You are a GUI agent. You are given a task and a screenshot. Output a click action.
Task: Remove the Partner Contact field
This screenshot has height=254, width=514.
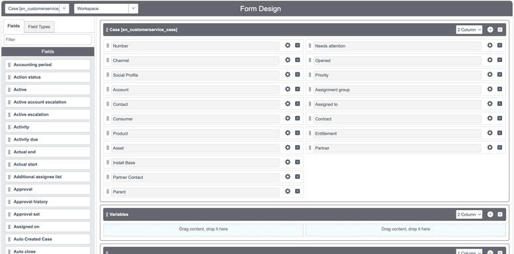point(297,177)
